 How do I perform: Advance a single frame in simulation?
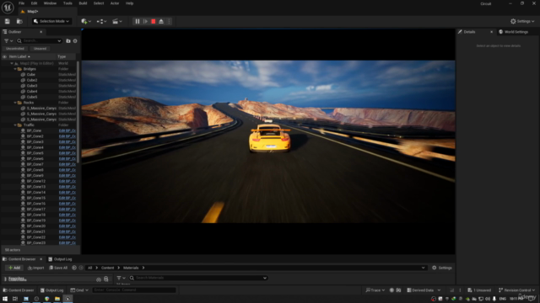(145, 21)
